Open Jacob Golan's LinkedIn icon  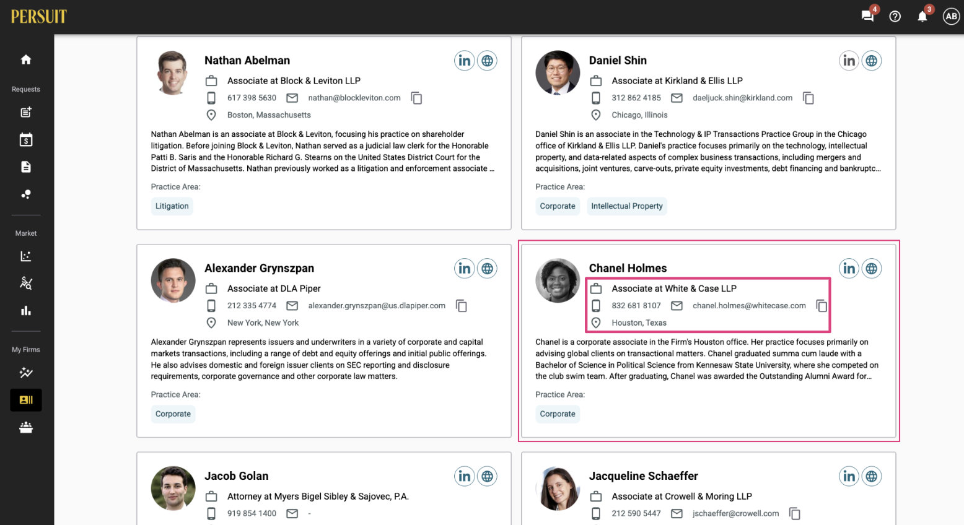click(465, 476)
